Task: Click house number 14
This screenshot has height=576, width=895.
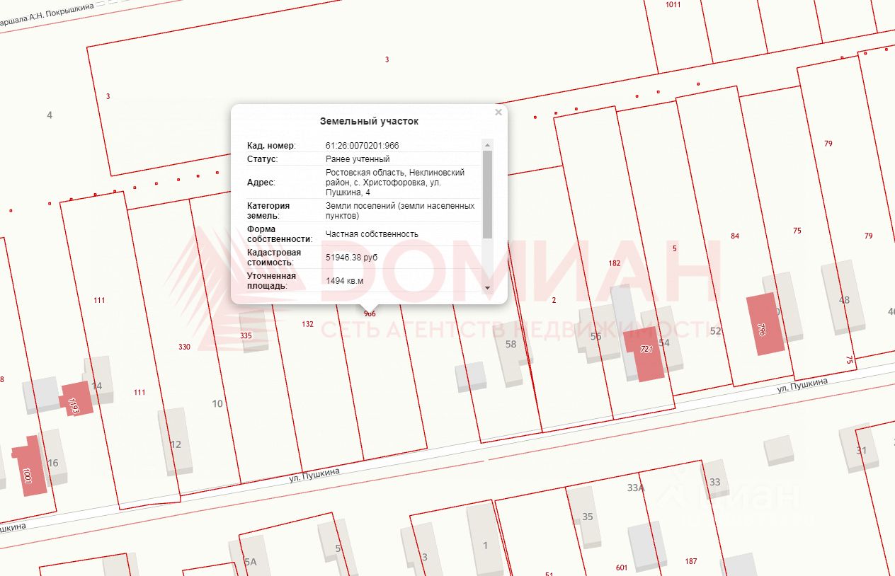Action: tap(97, 386)
